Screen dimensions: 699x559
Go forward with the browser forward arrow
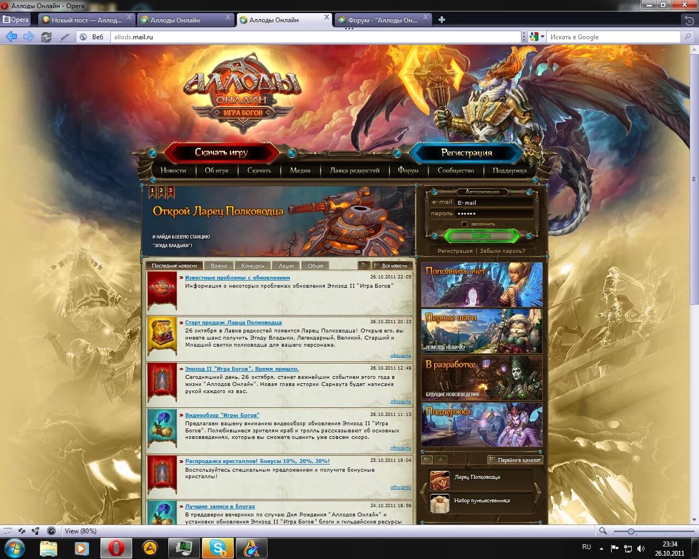(29, 37)
